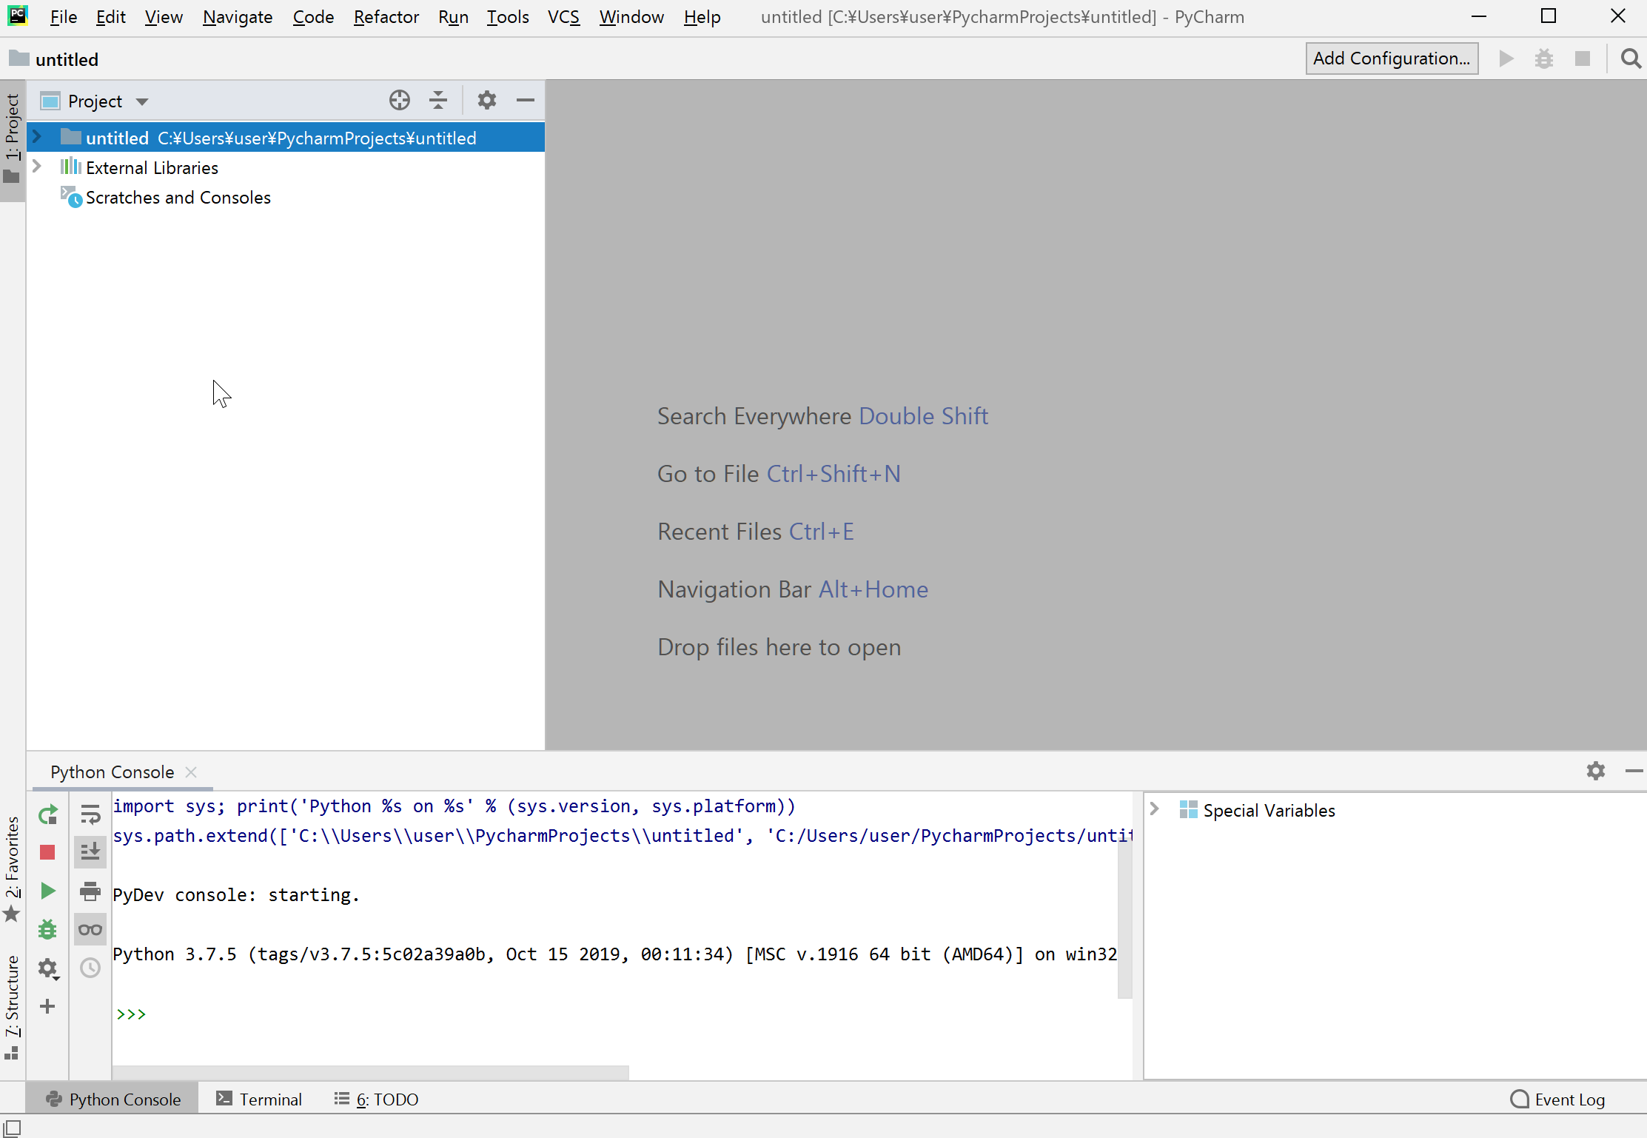1647x1138 pixels.
Task: Click the Python Console panel tab label
Action: (113, 772)
